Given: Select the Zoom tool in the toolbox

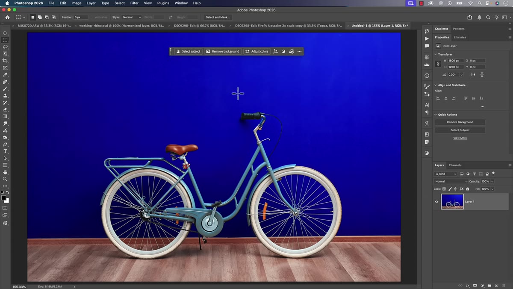Looking at the screenshot, I should pos(5,179).
